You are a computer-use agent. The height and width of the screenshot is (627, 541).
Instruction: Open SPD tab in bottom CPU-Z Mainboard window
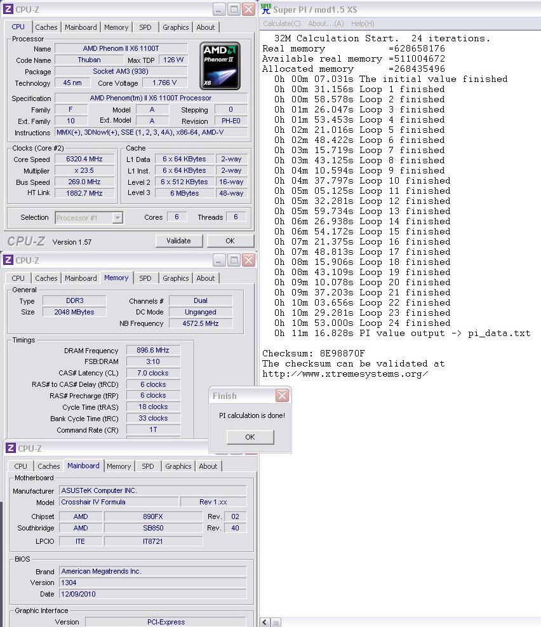(x=147, y=466)
